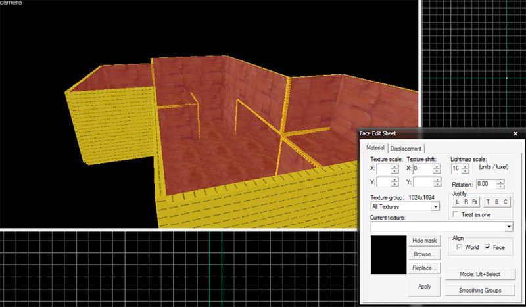Uncheck the Face align checkbox
This screenshot has height=307, width=526.
(488, 247)
